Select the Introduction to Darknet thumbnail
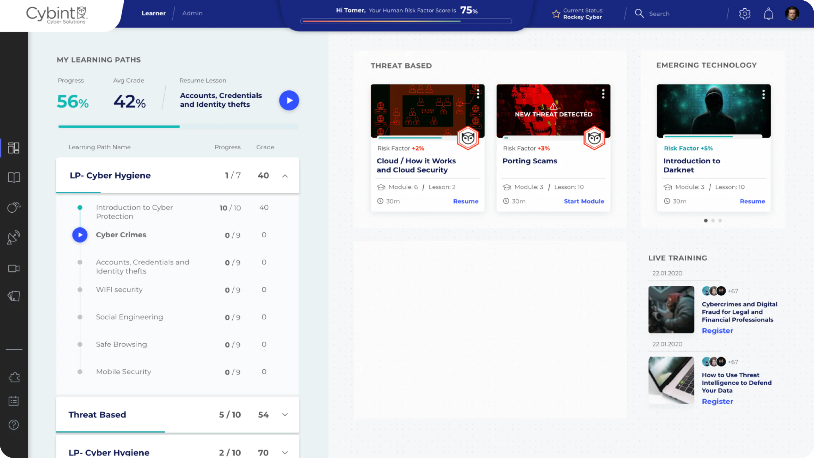 click(x=713, y=111)
